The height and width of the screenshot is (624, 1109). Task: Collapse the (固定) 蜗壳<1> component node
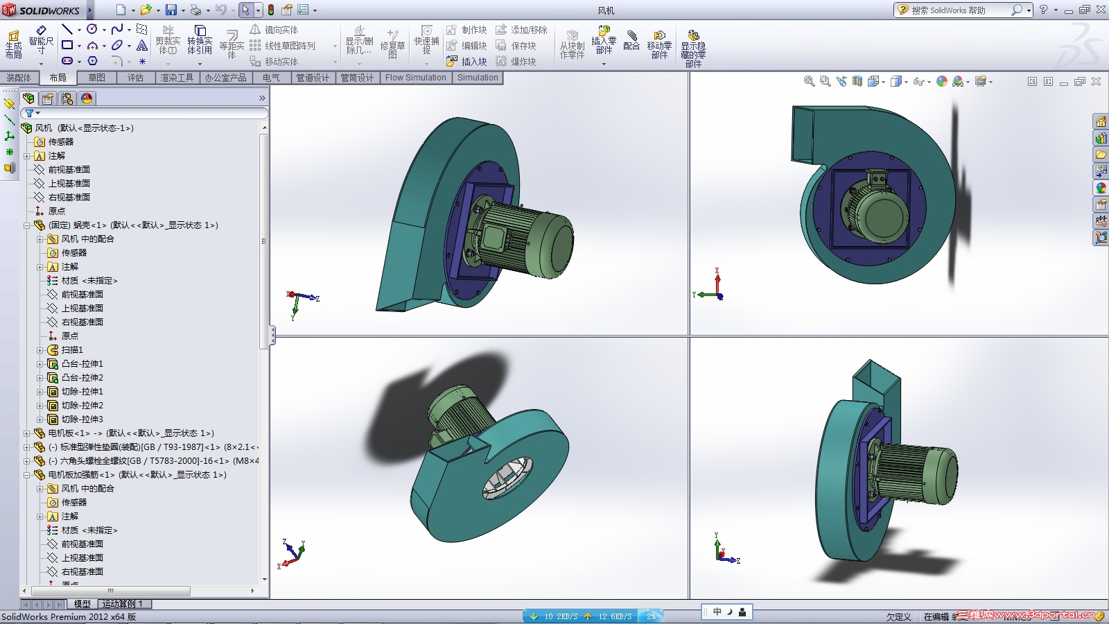pos(27,225)
